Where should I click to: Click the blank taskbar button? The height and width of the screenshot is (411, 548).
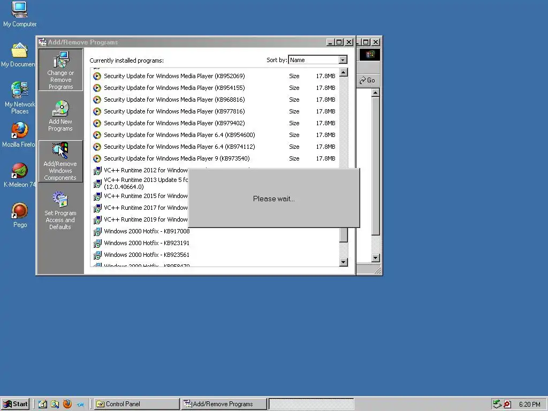tap(311, 404)
